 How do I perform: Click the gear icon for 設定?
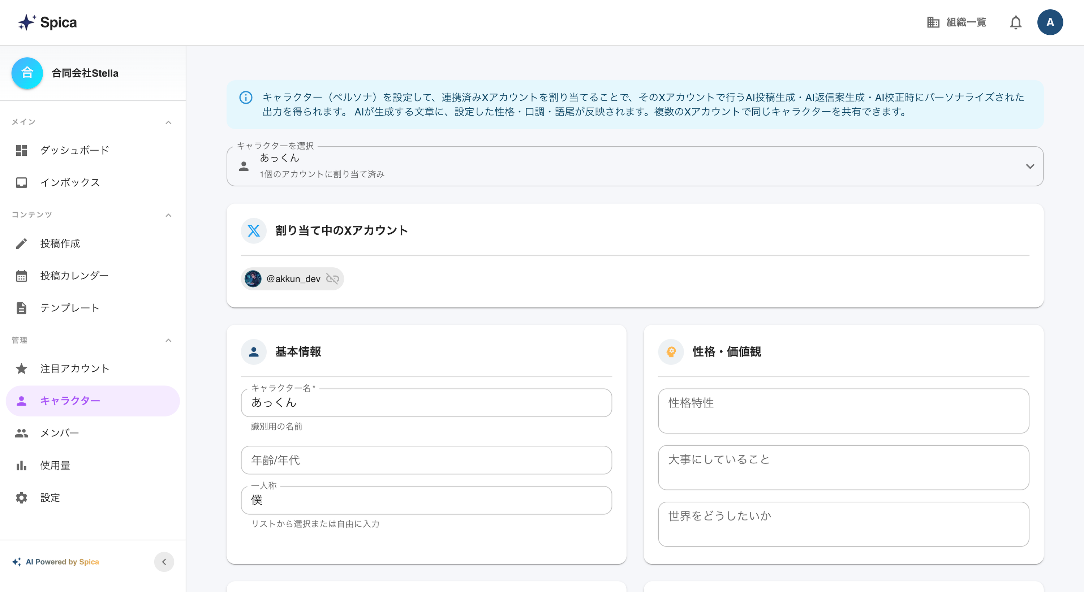[x=21, y=497]
